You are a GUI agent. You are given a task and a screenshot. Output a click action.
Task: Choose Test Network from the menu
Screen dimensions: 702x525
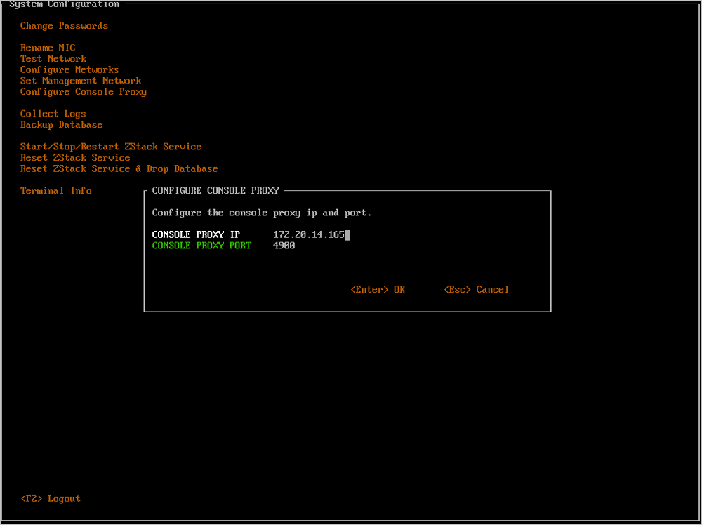53,59
